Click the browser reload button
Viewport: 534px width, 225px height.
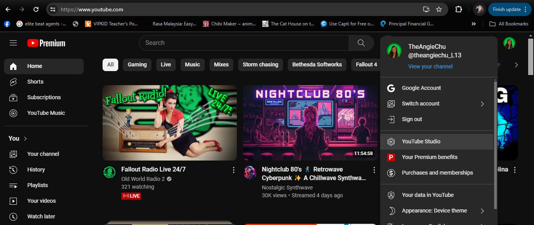tap(36, 9)
